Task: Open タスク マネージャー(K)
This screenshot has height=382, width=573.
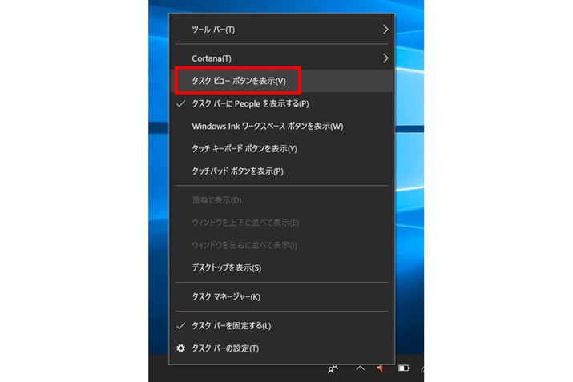Action: (x=282, y=296)
